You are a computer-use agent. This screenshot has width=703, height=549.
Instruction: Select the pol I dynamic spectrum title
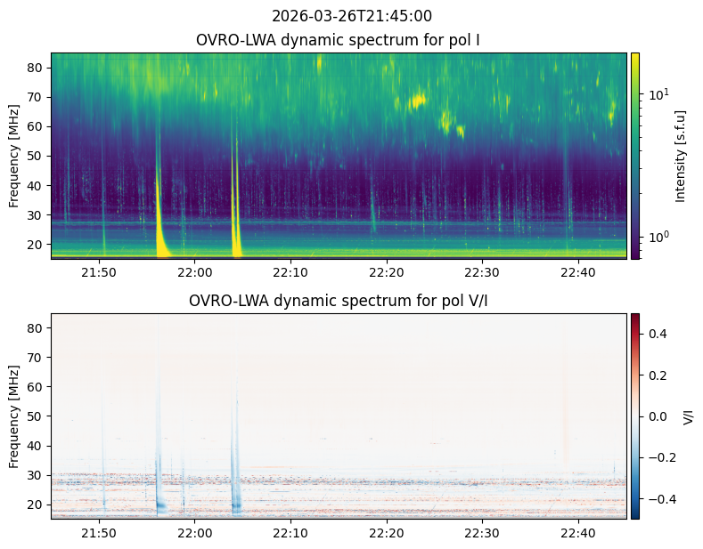pyautogui.click(x=339, y=40)
